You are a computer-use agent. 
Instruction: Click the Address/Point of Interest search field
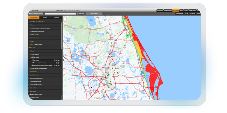(59, 14)
